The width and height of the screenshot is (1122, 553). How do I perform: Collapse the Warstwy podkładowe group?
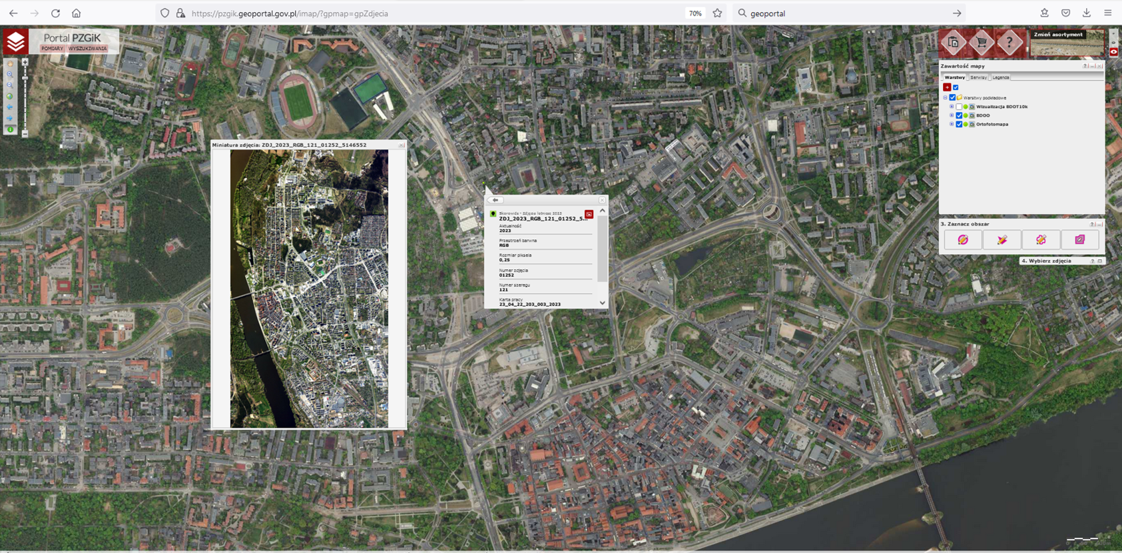tap(945, 98)
